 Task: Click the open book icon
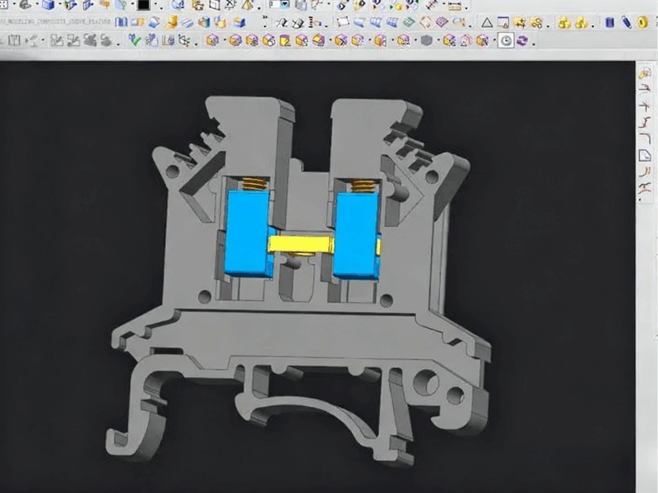[122, 22]
